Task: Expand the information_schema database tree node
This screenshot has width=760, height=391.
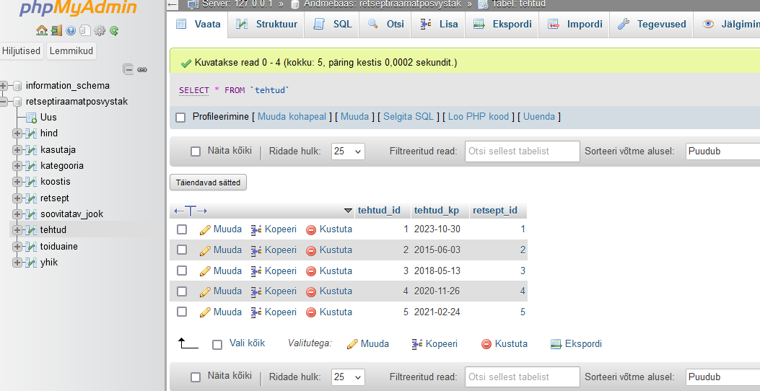Action: [4, 86]
